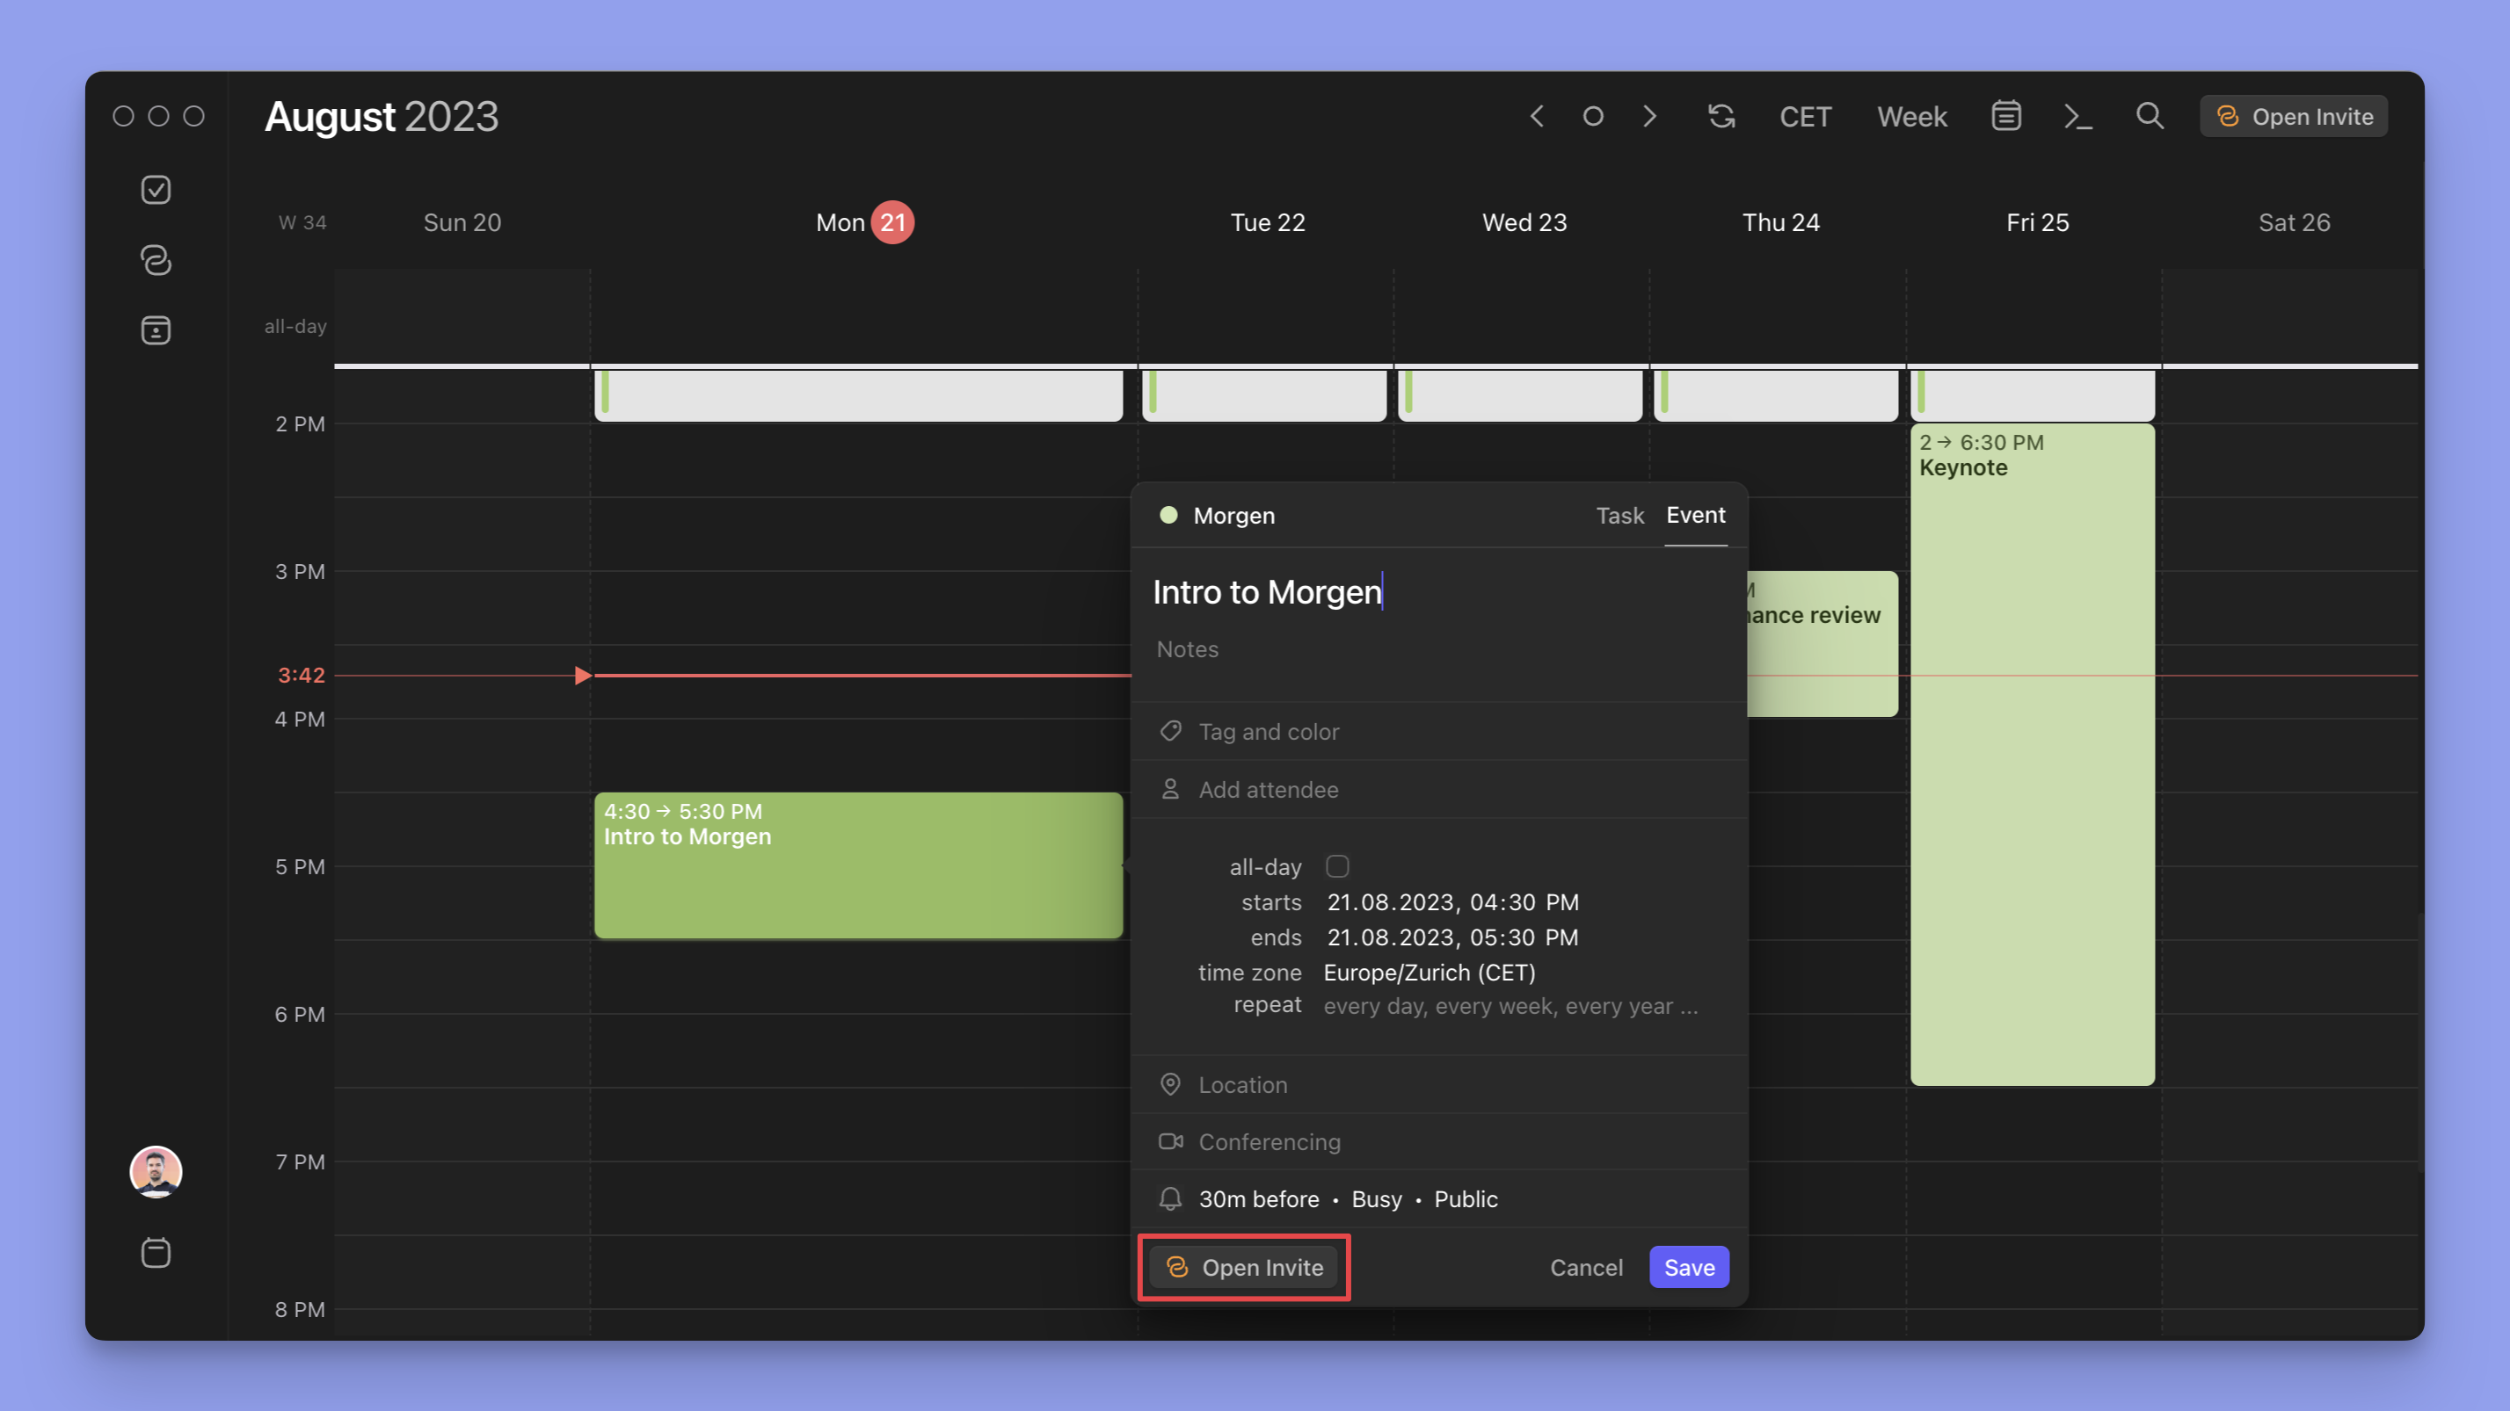Change the 30m before reminder
Image resolution: width=2510 pixels, height=1411 pixels.
tap(1259, 1199)
